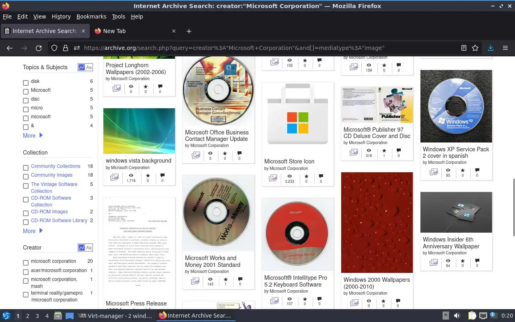Click the file manager icon in taskbar

[x=58, y=316]
